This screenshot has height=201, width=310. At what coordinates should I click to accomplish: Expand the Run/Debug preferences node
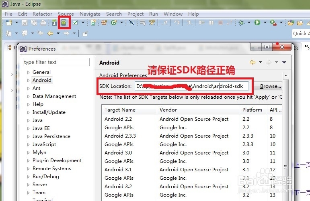[x=28, y=177]
